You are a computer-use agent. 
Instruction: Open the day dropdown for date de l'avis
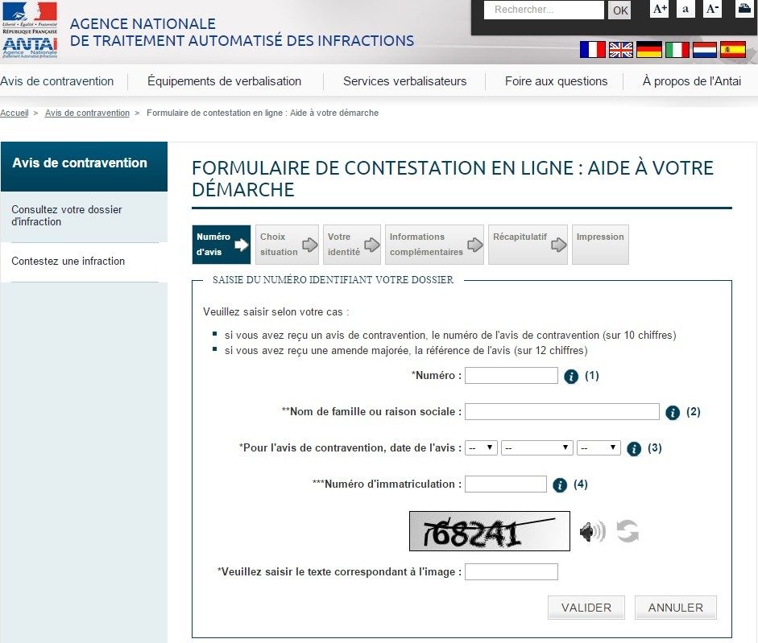482,448
